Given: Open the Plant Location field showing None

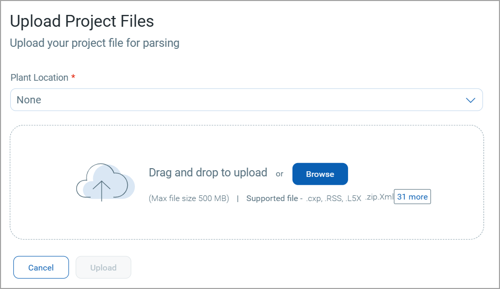Looking at the screenshot, I should click(247, 100).
